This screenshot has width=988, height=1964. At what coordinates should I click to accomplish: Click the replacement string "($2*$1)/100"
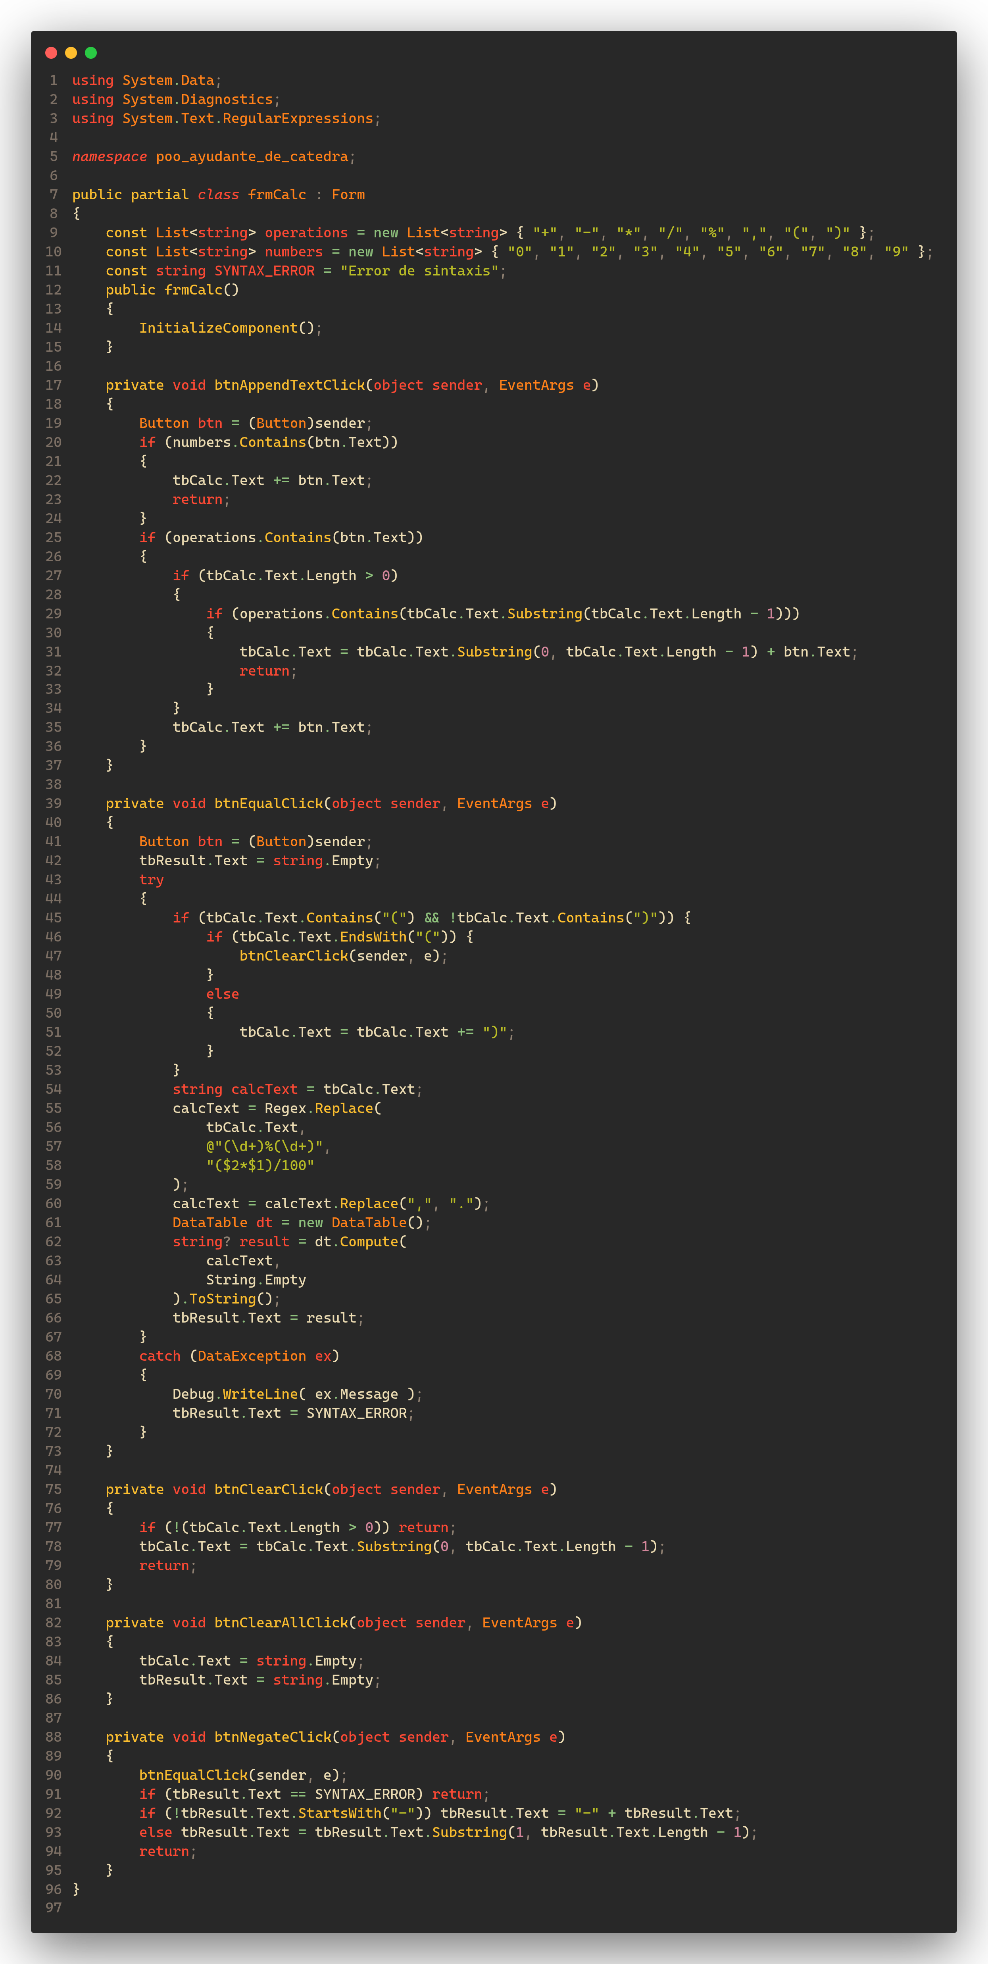(260, 1166)
